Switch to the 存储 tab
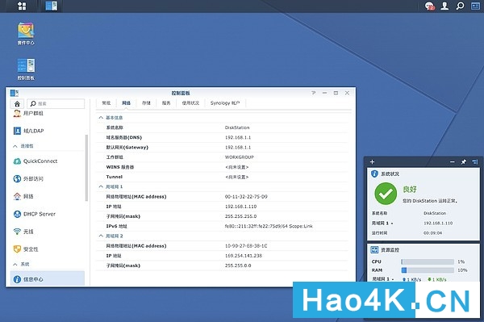 pyautogui.click(x=146, y=103)
